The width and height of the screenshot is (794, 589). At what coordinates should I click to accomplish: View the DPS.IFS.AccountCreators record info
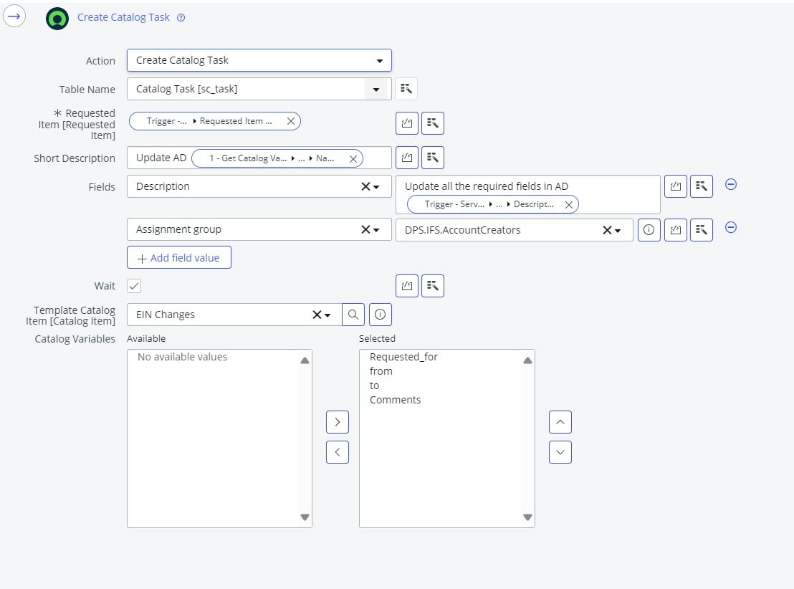(649, 230)
